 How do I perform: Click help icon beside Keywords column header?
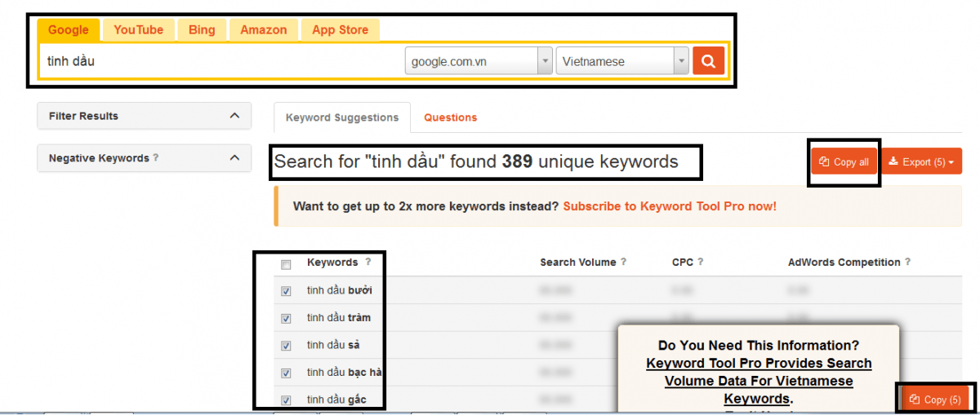367,263
